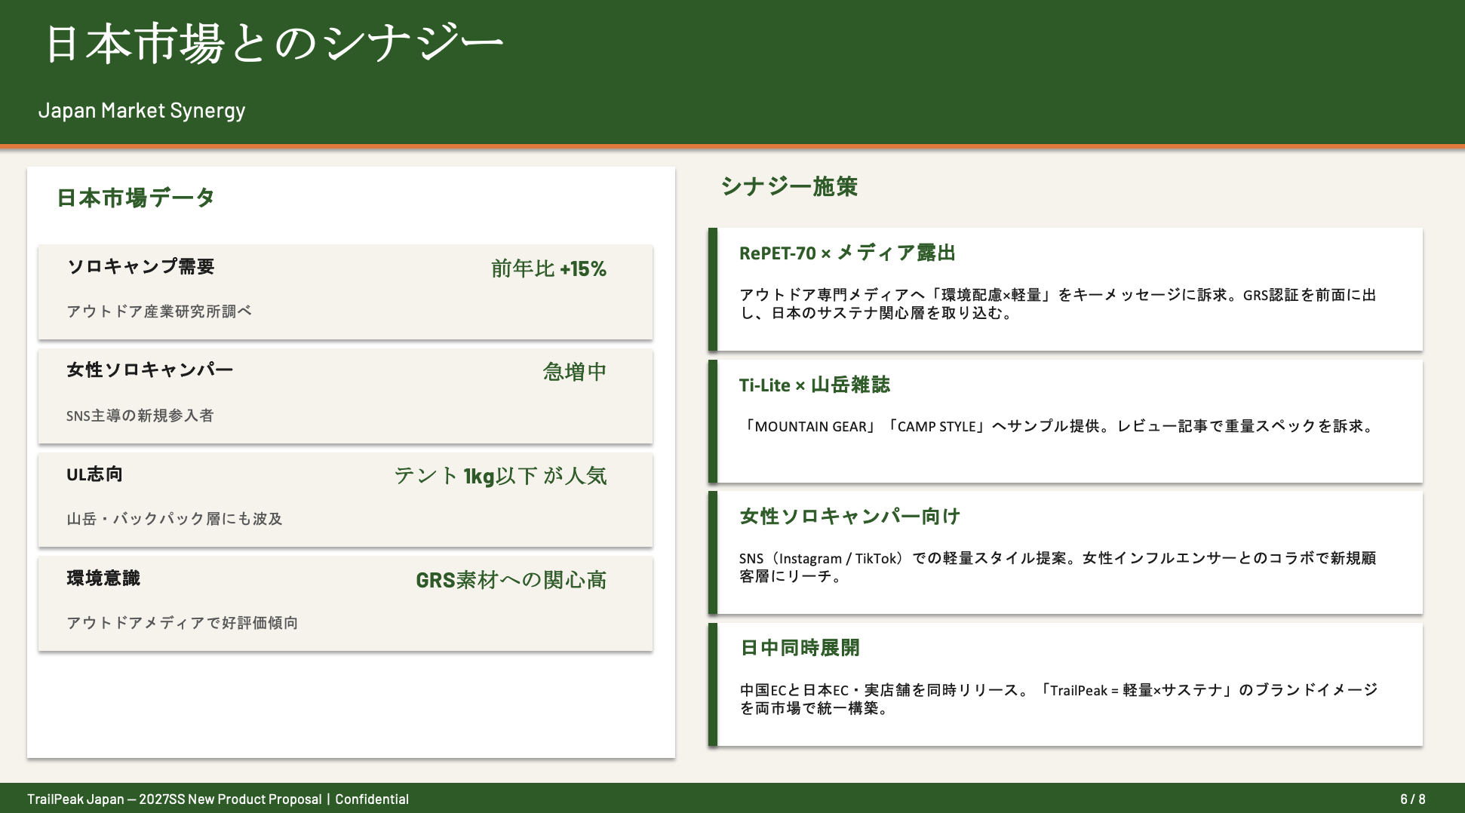Screen dimensions: 1465x813
Task: Click the page number 6 / 8
Action: click(1413, 799)
